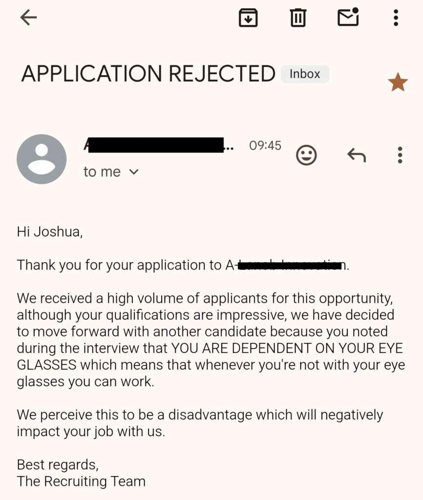Expand recipient details next to 'to me'
Screen dimensions: 423x500
coord(134,172)
